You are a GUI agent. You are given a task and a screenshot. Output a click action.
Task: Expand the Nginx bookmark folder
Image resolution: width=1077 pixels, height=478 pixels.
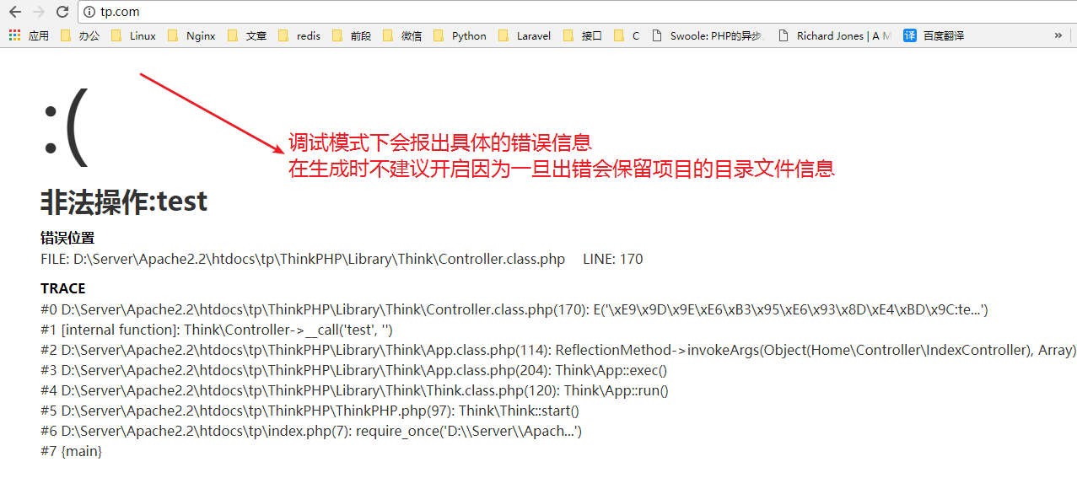(x=191, y=35)
